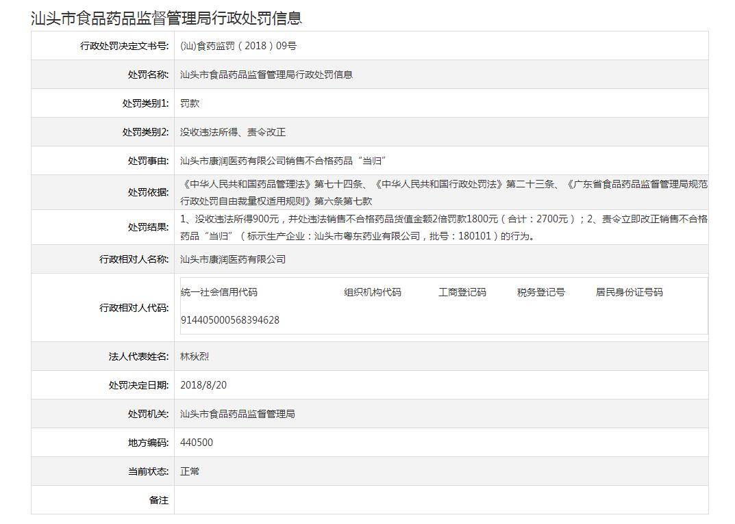Click the 当前状态 value 正常
Viewport: 735px width, 524px height.
[190, 471]
